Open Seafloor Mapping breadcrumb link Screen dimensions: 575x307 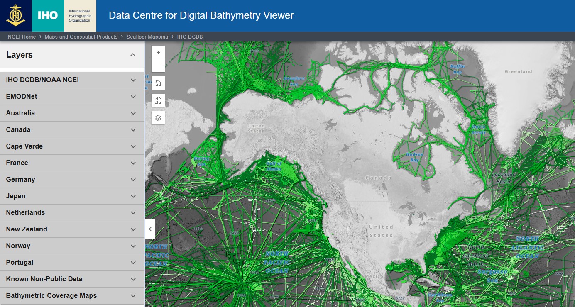pyautogui.click(x=147, y=37)
